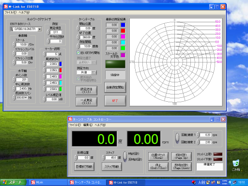Click the stepper for scale 10.00 /Div
Image resolution: width=248 pixels, height=186 pixels.
tap(14, 45)
